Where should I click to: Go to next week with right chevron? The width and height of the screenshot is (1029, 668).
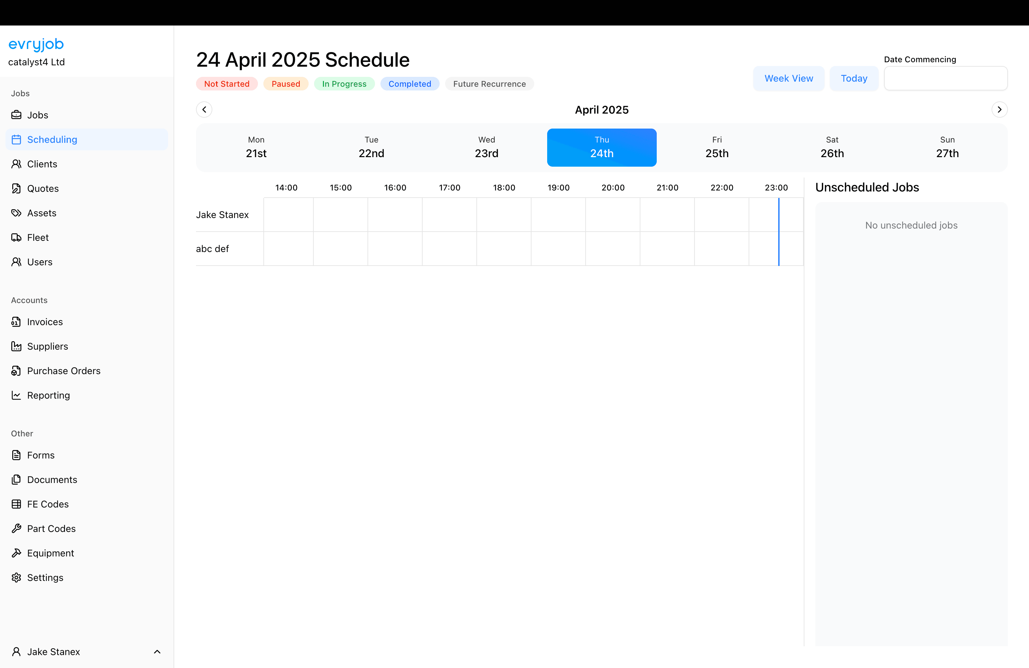999,110
